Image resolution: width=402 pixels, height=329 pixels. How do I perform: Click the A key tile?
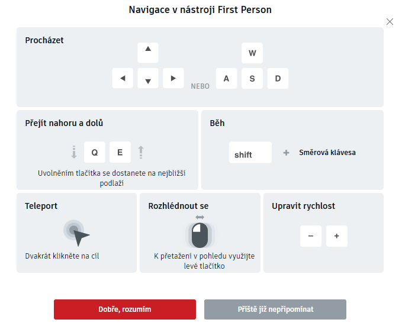coord(226,79)
